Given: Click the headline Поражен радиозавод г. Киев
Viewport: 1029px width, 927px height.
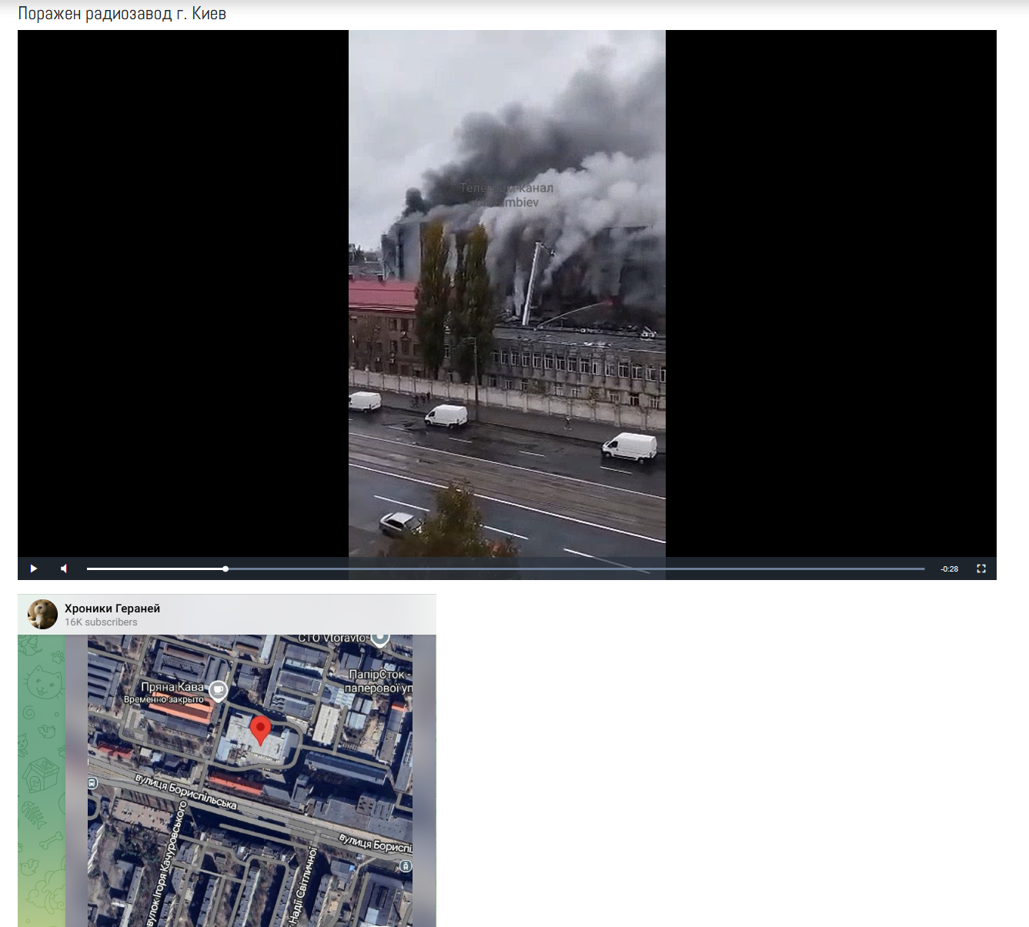Looking at the screenshot, I should coord(122,14).
